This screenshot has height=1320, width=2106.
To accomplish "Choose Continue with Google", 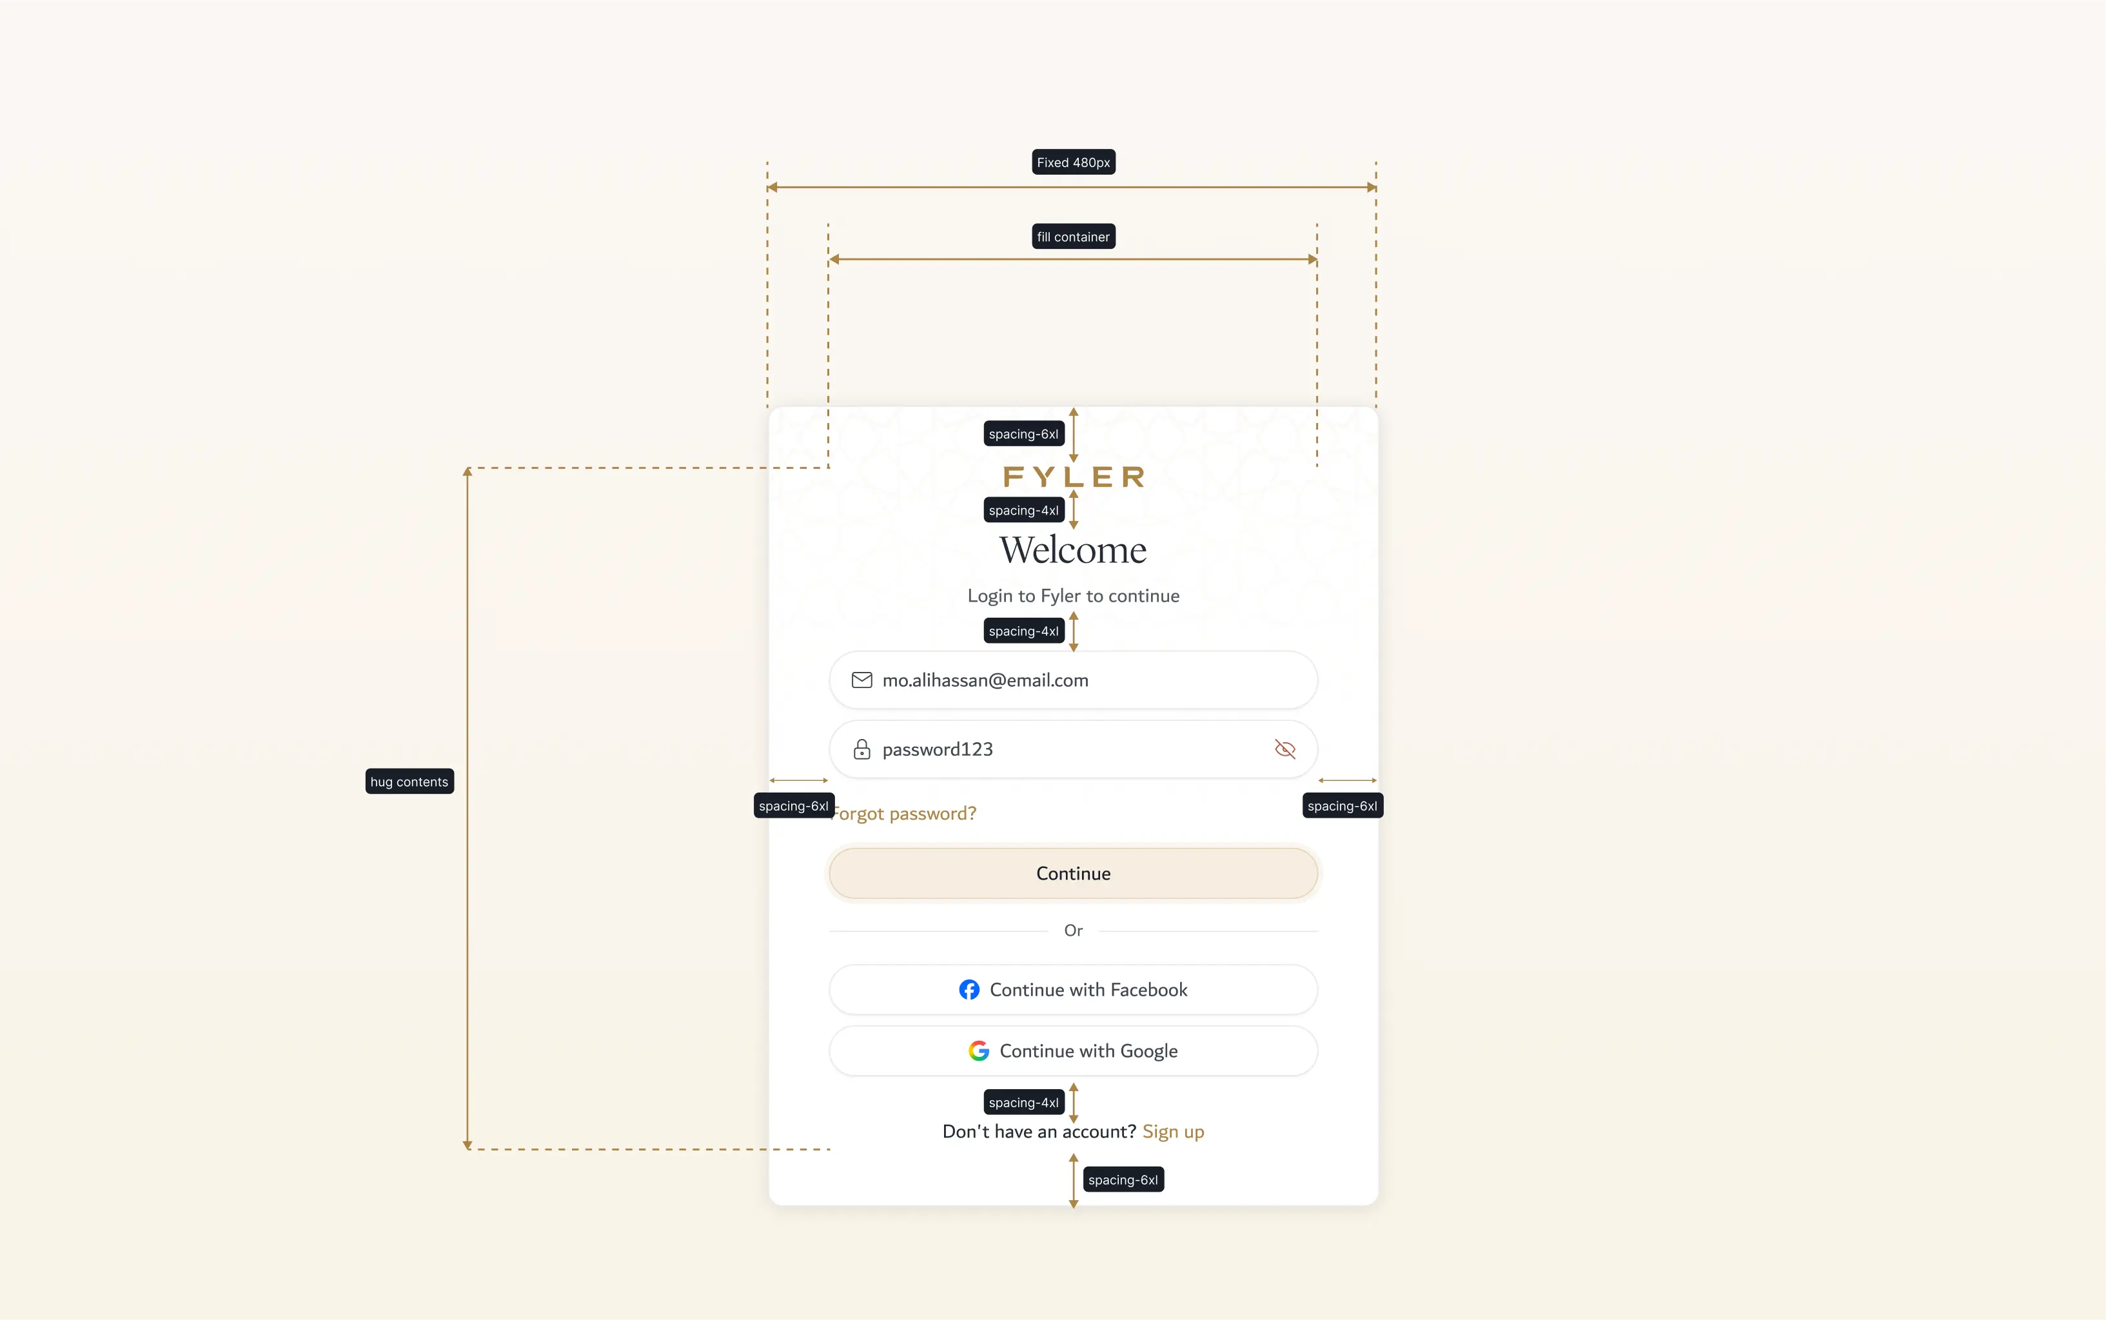I will coord(1072,1050).
